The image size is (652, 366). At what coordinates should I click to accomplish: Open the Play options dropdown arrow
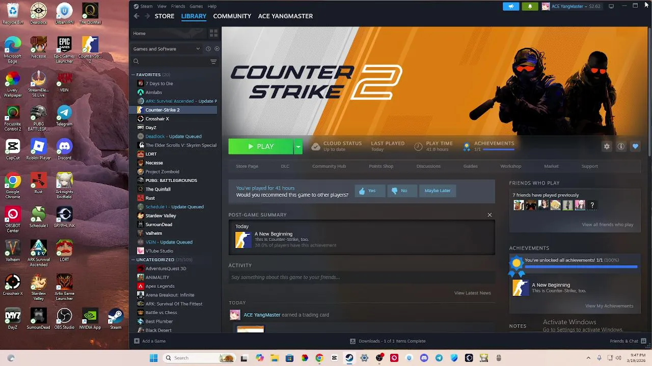[x=298, y=146]
